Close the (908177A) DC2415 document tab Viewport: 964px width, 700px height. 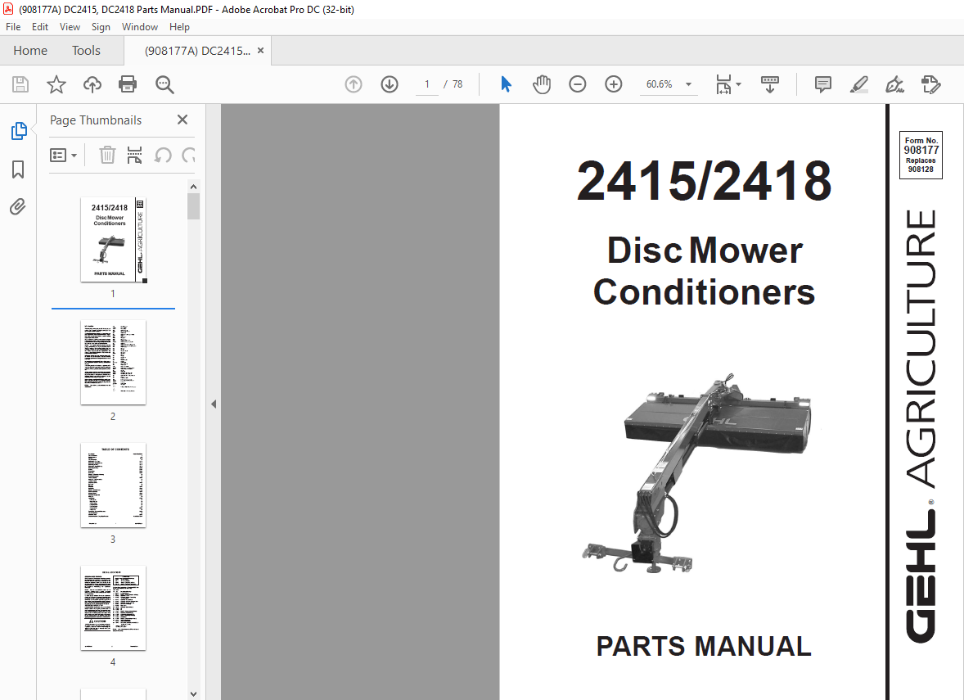(261, 51)
